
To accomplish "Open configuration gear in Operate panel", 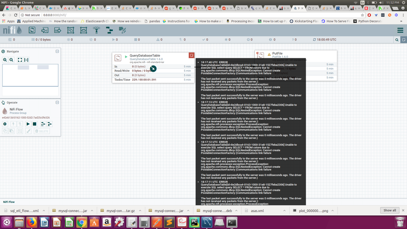I will coord(5,124).
